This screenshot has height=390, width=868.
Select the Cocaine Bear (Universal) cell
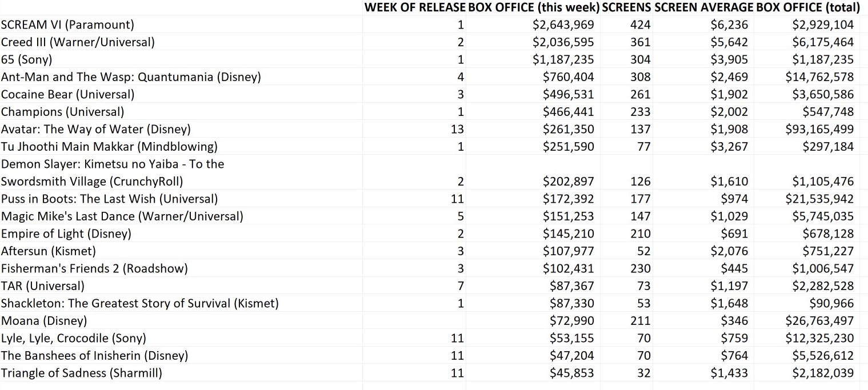click(x=68, y=94)
